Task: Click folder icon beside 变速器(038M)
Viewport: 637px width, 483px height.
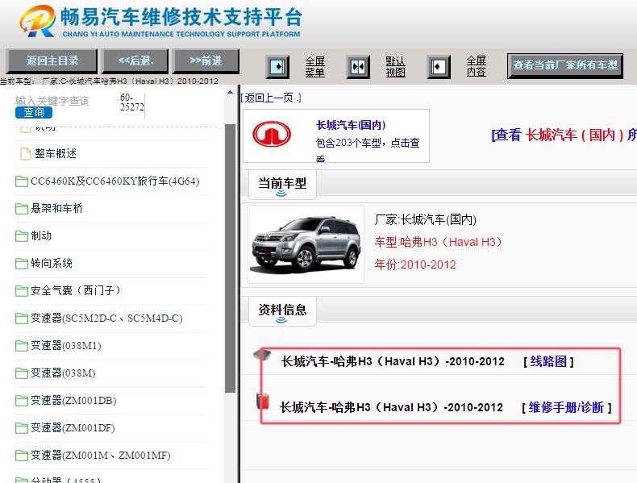Action: click(x=22, y=373)
